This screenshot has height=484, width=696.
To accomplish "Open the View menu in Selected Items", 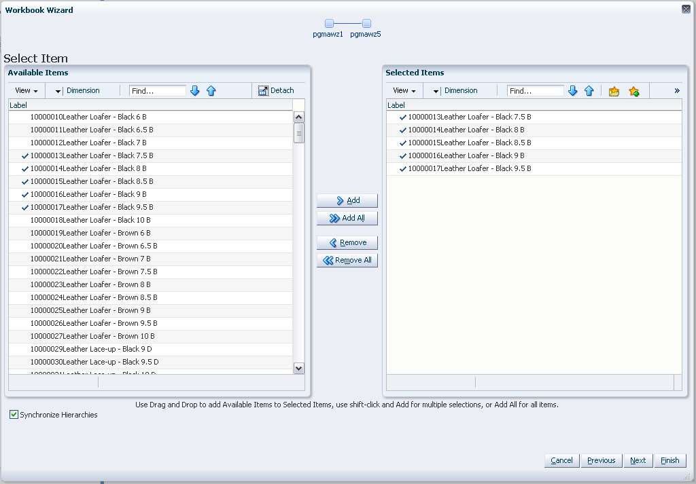I will pyautogui.click(x=404, y=90).
